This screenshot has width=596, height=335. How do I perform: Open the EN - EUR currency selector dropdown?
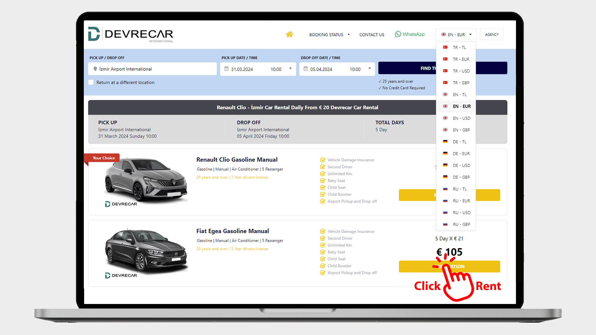click(x=456, y=34)
